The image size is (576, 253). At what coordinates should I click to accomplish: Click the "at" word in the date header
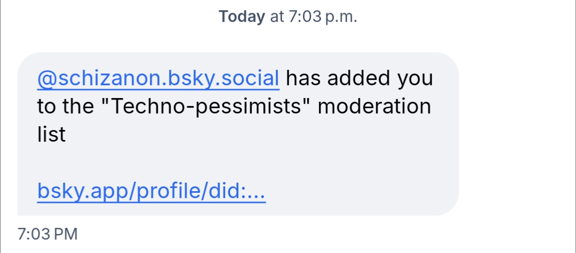coord(277,17)
